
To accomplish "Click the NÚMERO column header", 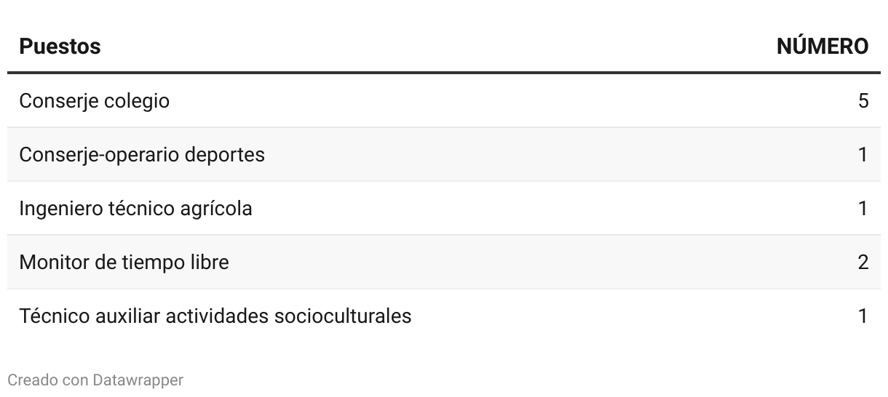I will point(822,47).
